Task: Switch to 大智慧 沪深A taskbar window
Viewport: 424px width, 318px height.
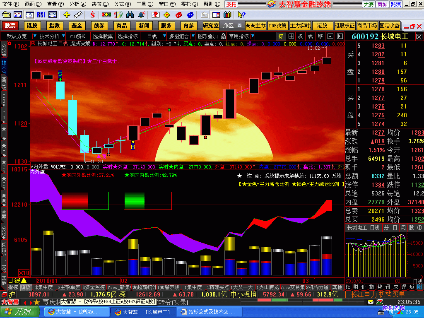Action: [77, 312]
